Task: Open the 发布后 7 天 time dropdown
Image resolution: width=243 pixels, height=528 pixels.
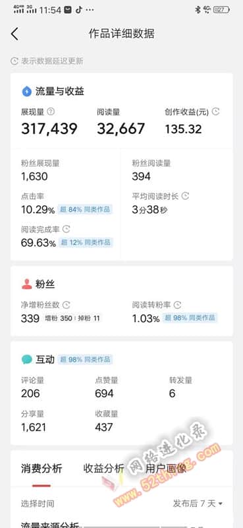Action: [198, 504]
